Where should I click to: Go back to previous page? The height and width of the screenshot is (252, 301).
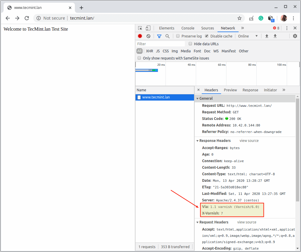(x=8, y=18)
